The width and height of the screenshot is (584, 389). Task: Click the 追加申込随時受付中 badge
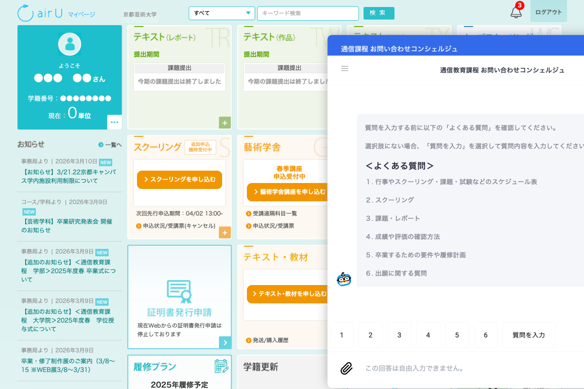(x=200, y=147)
